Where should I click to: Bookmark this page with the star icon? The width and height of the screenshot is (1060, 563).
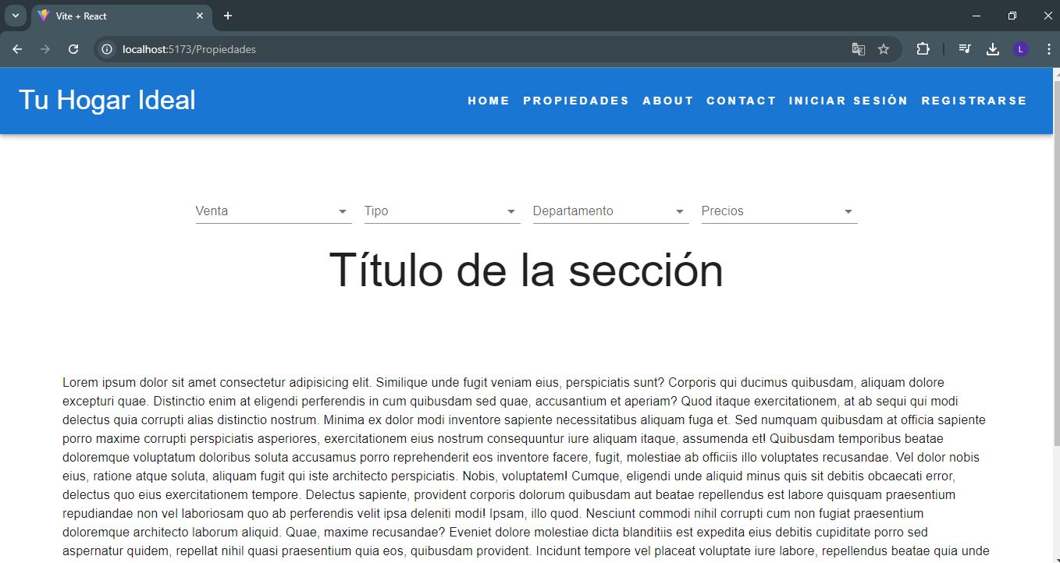click(884, 49)
